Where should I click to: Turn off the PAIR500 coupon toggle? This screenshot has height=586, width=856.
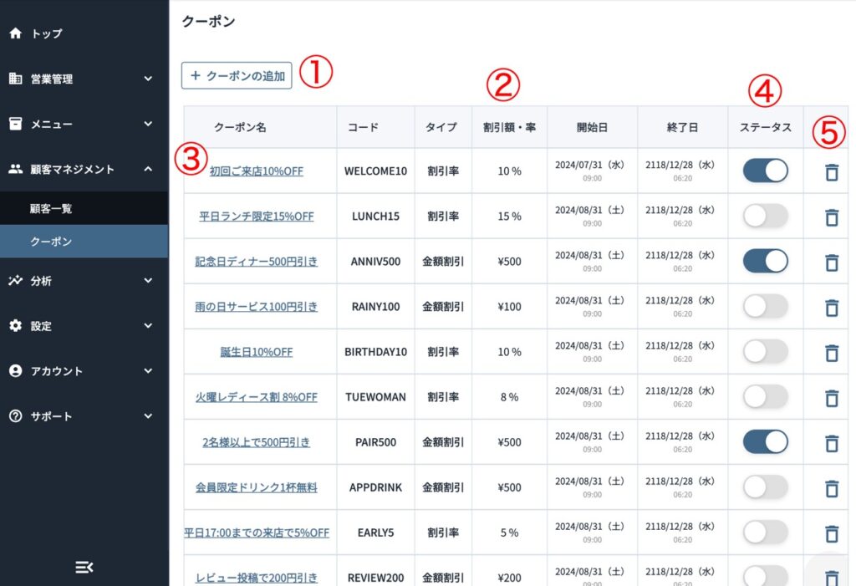[x=765, y=441]
